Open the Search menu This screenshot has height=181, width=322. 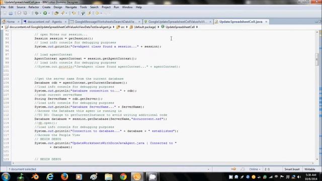94,7
